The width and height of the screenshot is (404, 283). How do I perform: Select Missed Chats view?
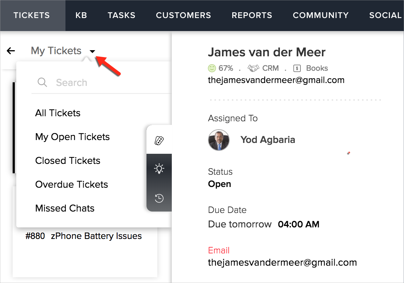pos(65,208)
